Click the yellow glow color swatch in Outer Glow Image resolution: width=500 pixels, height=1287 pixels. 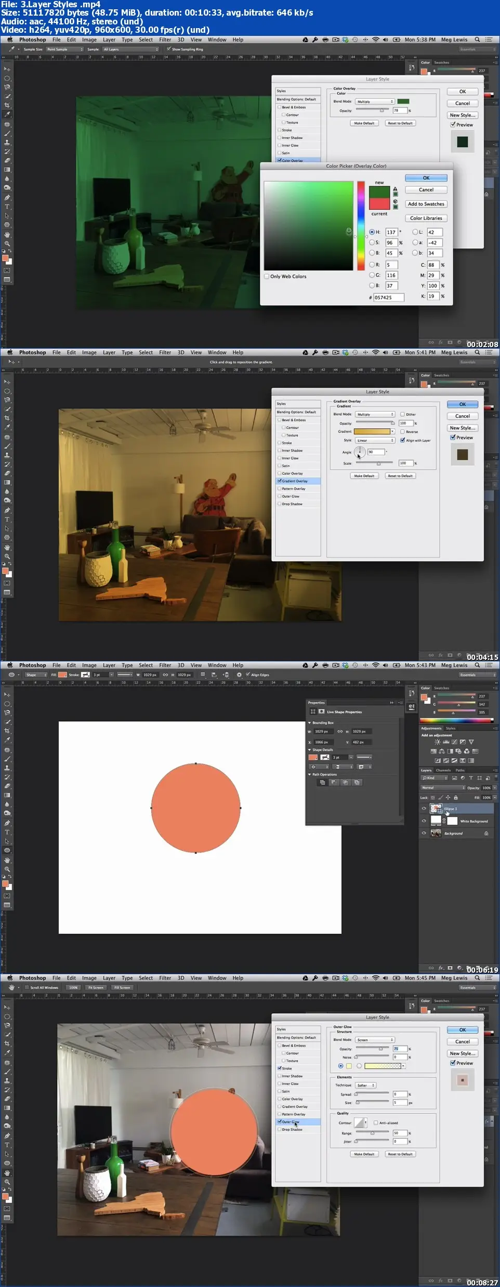pyautogui.click(x=349, y=1066)
